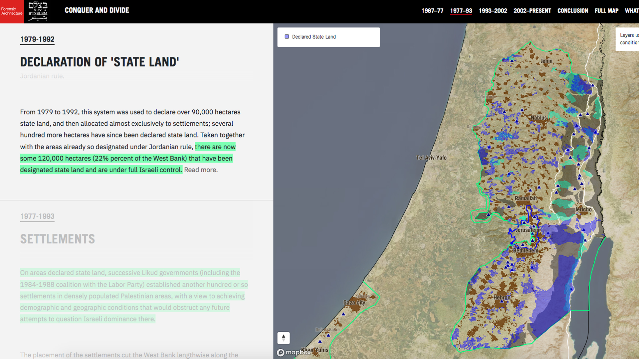This screenshot has width=639, height=359.
Task: Click the Declared State Land legend swatch
Action: (x=287, y=37)
